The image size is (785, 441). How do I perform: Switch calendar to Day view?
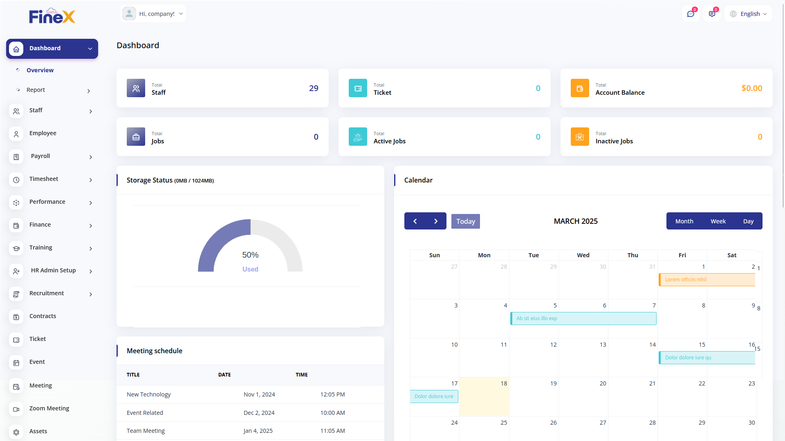point(748,221)
